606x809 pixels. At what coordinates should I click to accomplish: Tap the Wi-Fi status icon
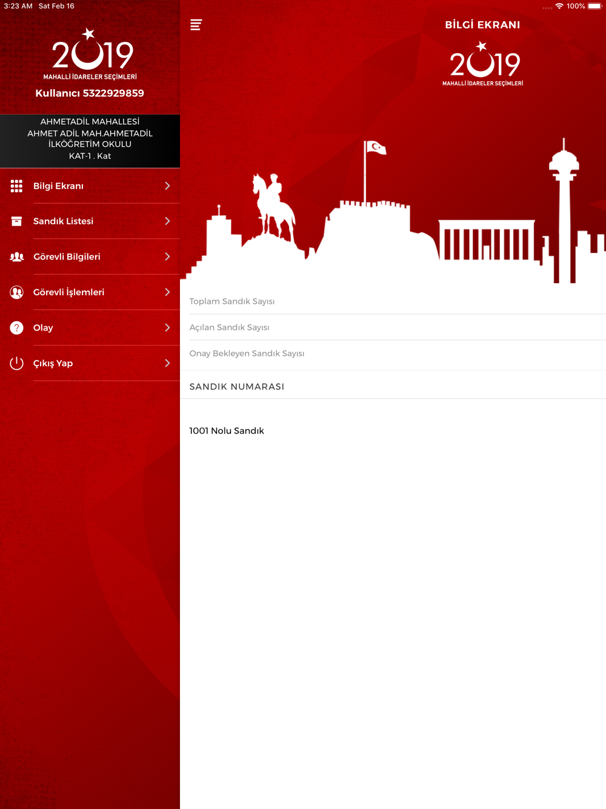click(x=559, y=6)
